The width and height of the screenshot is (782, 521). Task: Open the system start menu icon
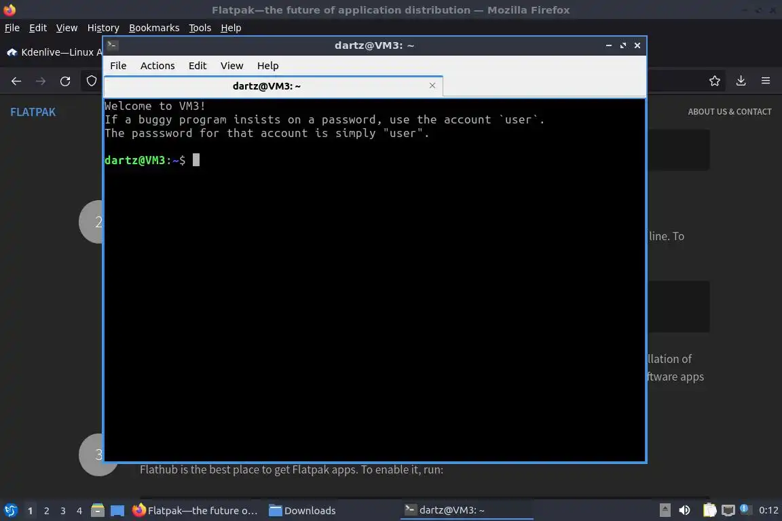pyautogui.click(x=11, y=511)
